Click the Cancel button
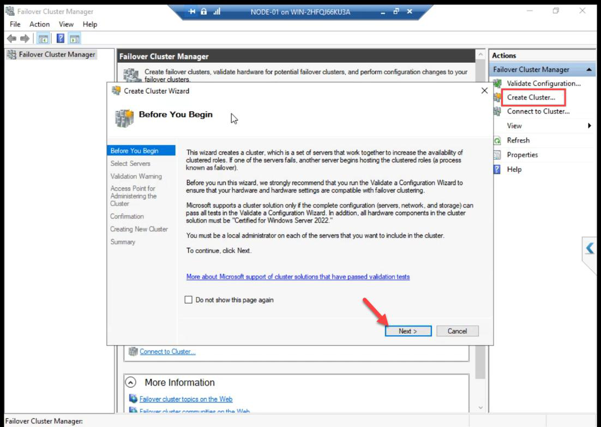Viewport: 601px width, 427px height. tap(457, 331)
